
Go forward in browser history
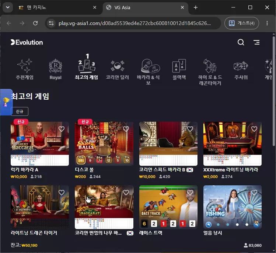pyautogui.click(x=22, y=23)
